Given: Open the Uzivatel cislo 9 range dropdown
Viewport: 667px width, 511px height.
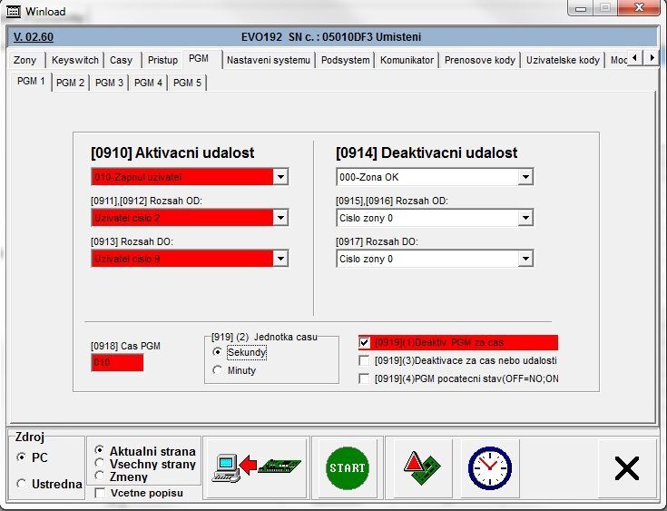Looking at the screenshot, I should click(280, 259).
